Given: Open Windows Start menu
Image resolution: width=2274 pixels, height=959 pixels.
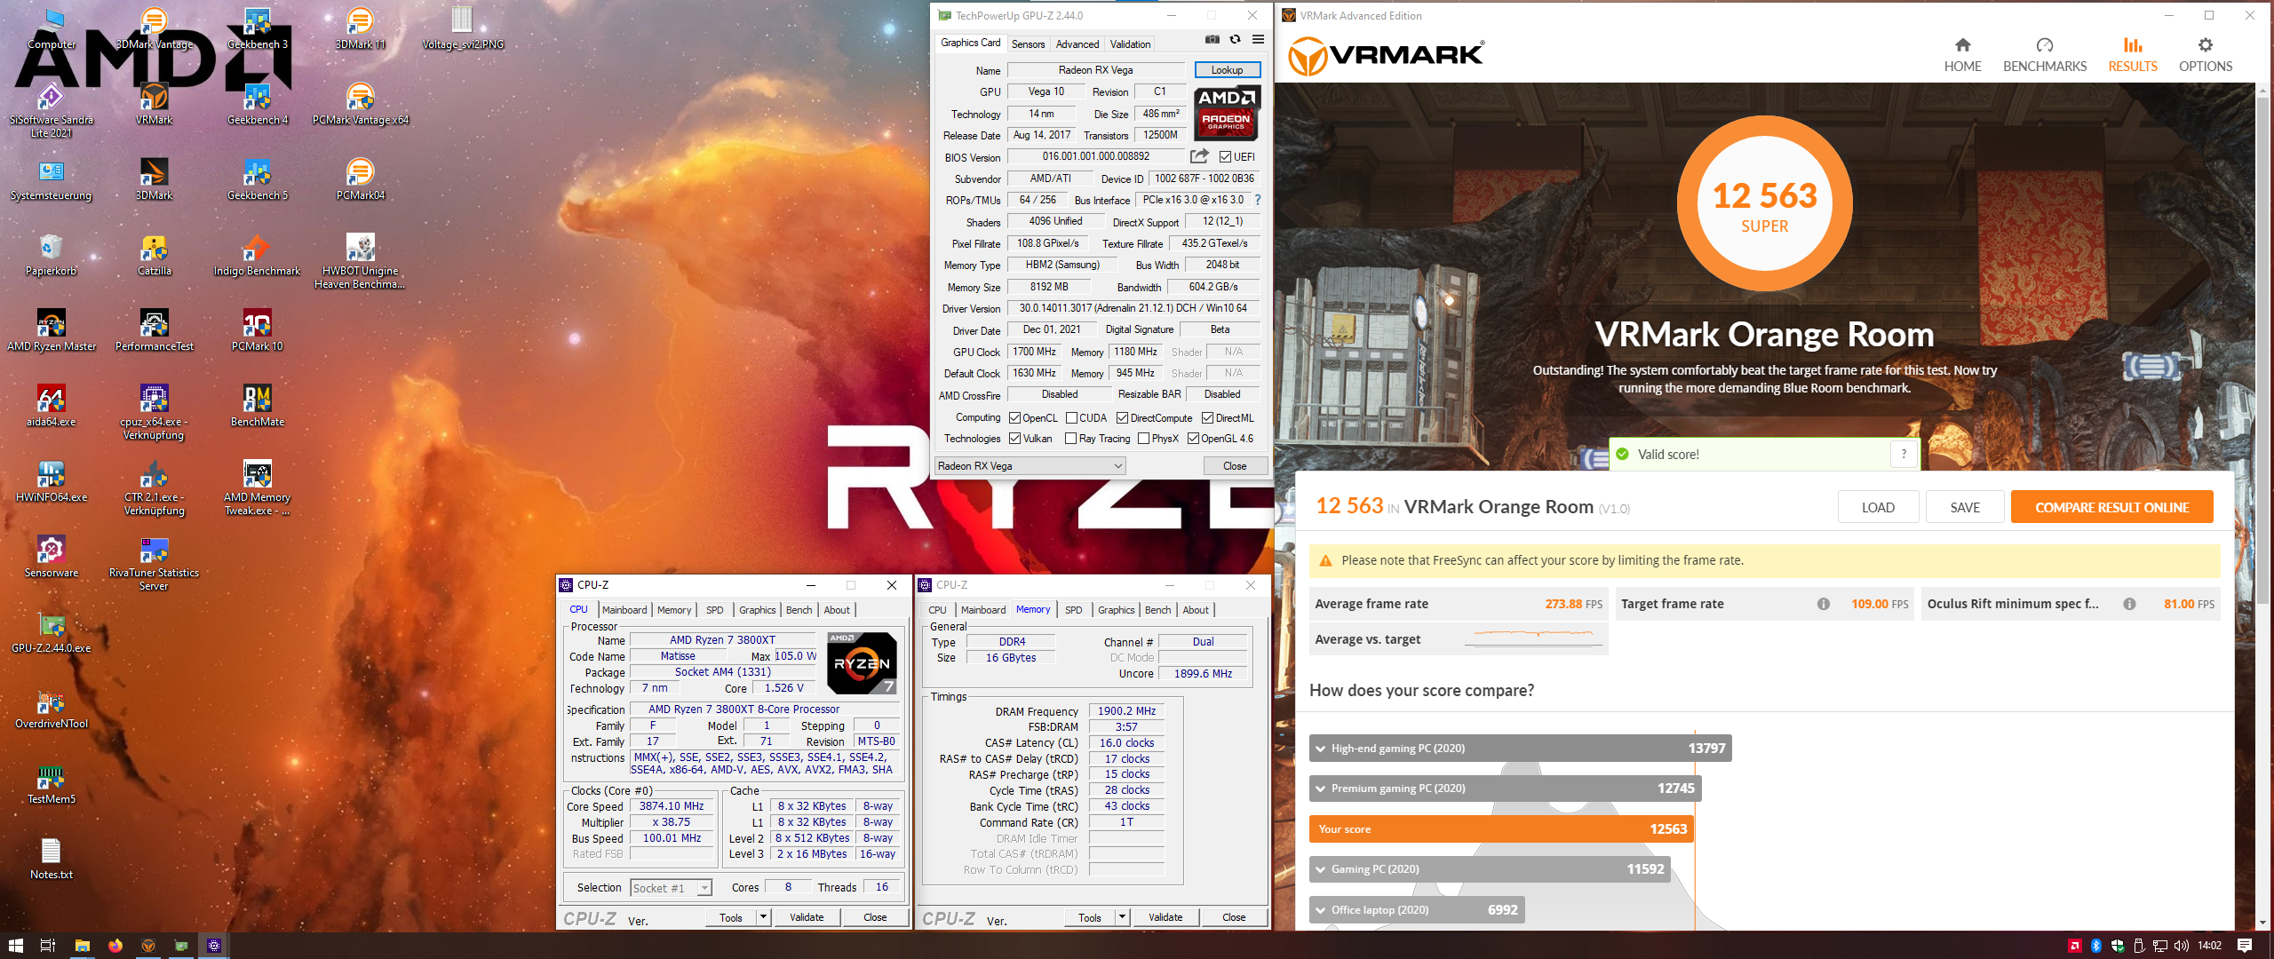Looking at the screenshot, I should 15,946.
